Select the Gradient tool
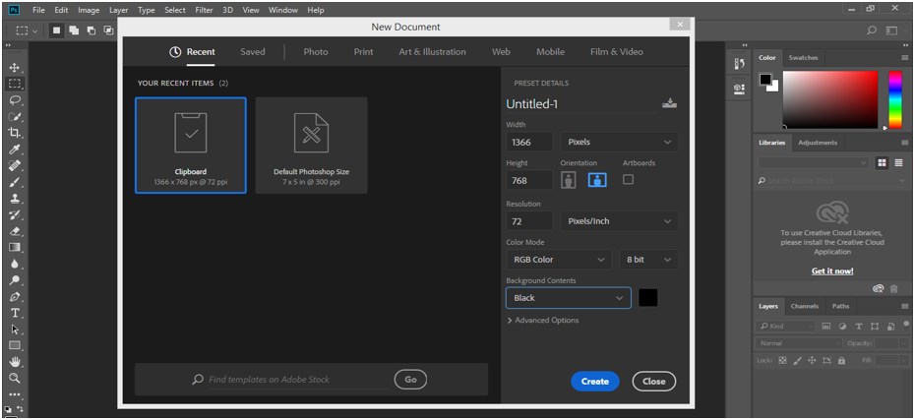Screen dimensions: 915x420 point(15,247)
